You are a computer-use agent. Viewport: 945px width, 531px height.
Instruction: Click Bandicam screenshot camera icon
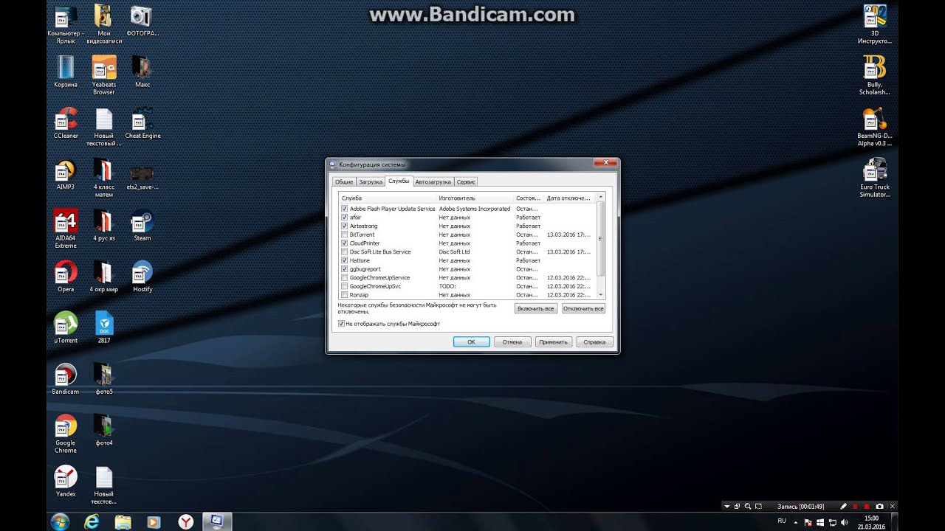click(x=879, y=507)
